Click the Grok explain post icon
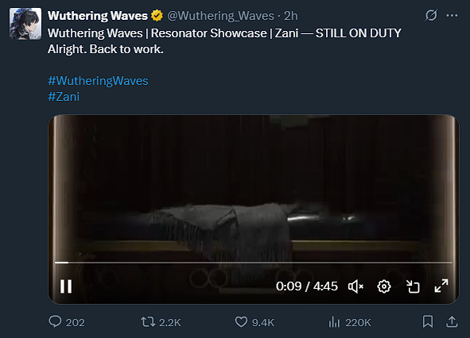 (431, 16)
